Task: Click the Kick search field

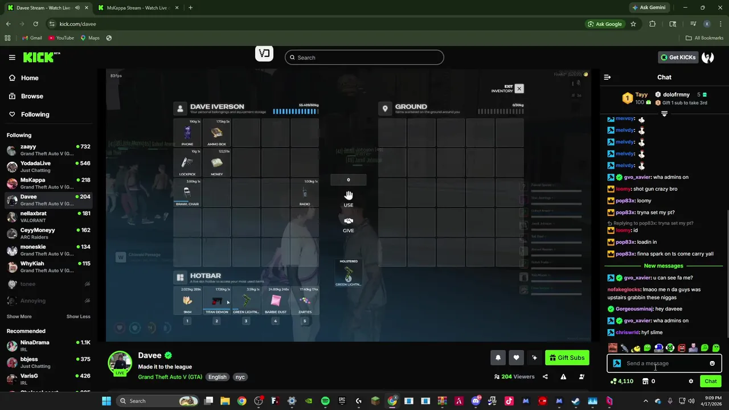Action: (x=364, y=58)
